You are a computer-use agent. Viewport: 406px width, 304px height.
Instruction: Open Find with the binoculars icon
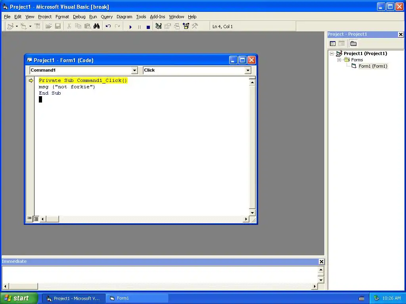point(97,27)
